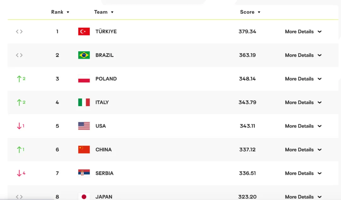Click Poland's score 348.14
This screenshot has width=341, height=200.
(247, 79)
